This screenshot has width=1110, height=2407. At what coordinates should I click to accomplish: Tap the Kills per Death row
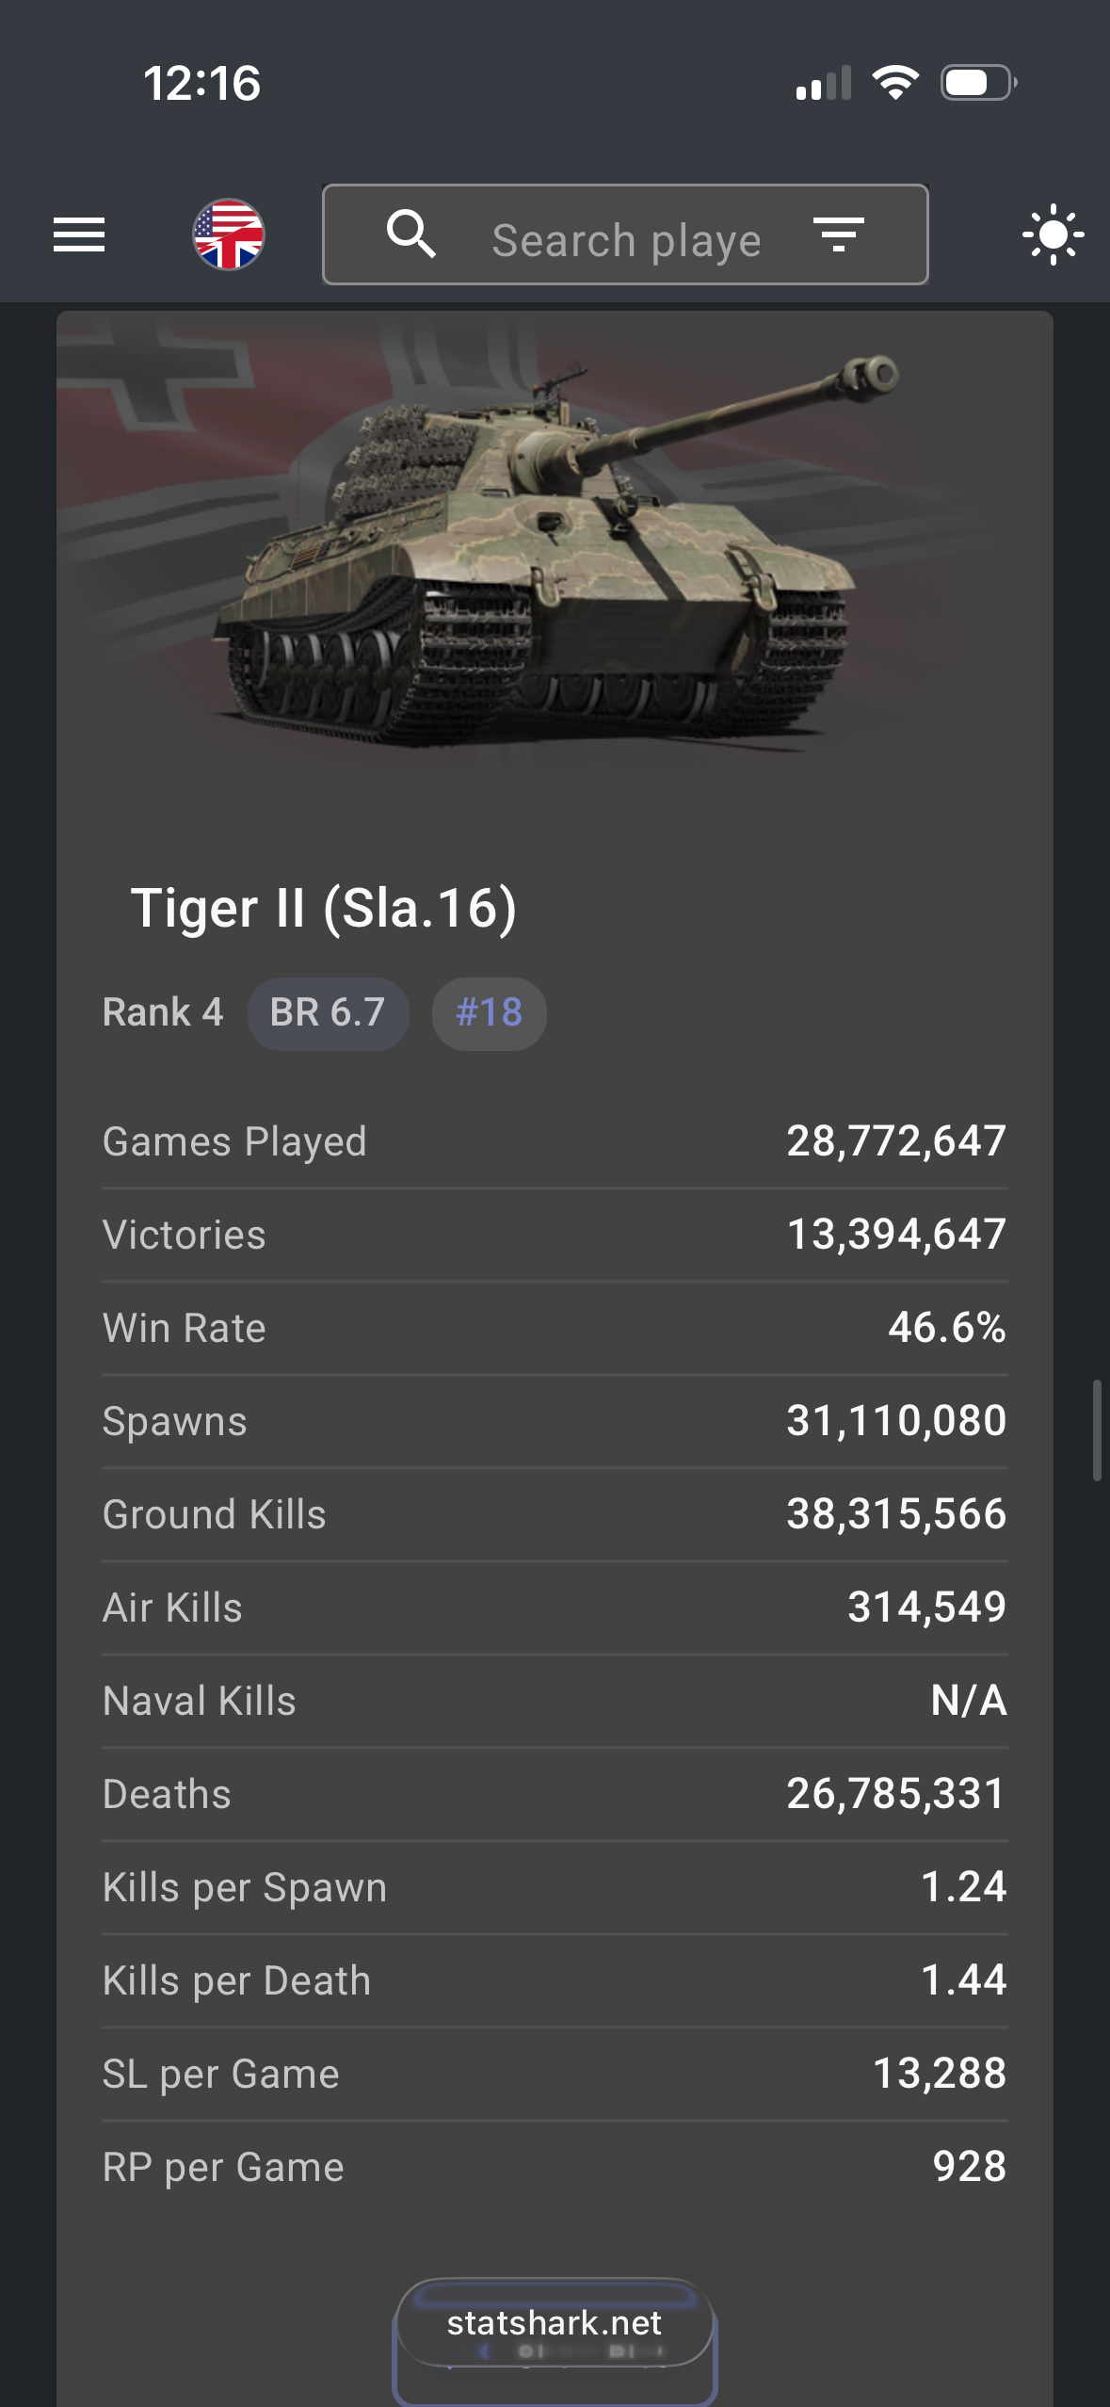point(555,1980)
